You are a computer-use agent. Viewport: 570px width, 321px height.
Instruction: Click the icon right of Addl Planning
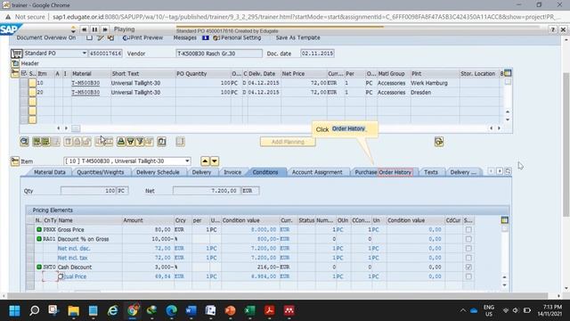click(x=439, y=142)
